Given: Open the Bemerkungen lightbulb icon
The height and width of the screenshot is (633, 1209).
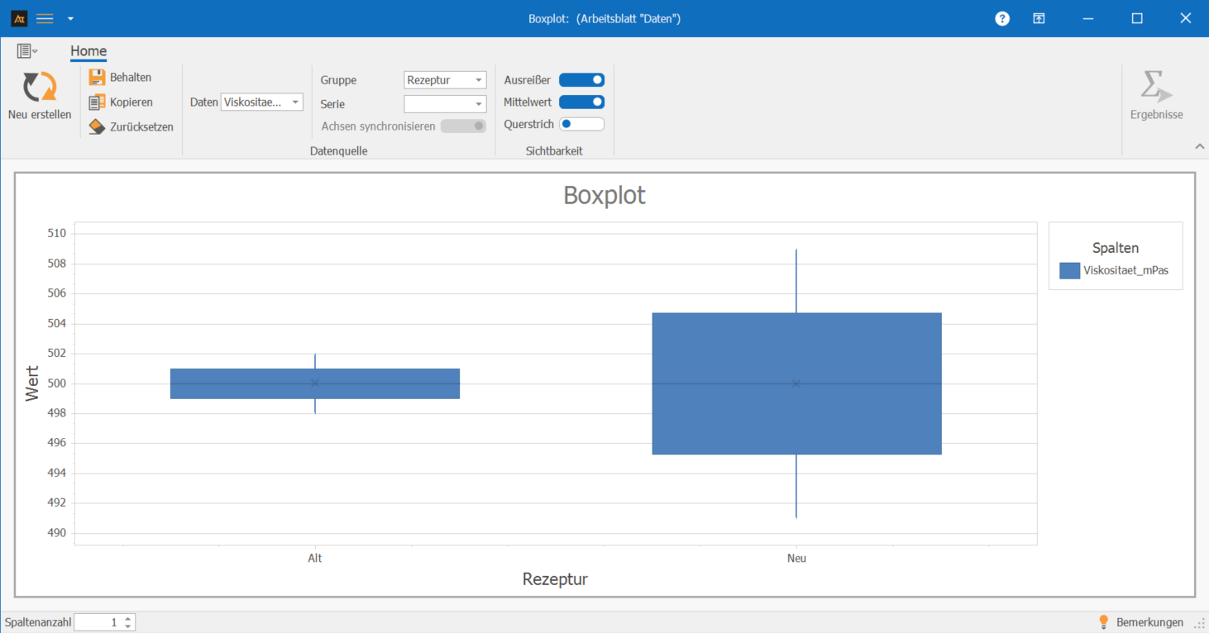Looking at the screenshot, I should tap(1103, 622).
